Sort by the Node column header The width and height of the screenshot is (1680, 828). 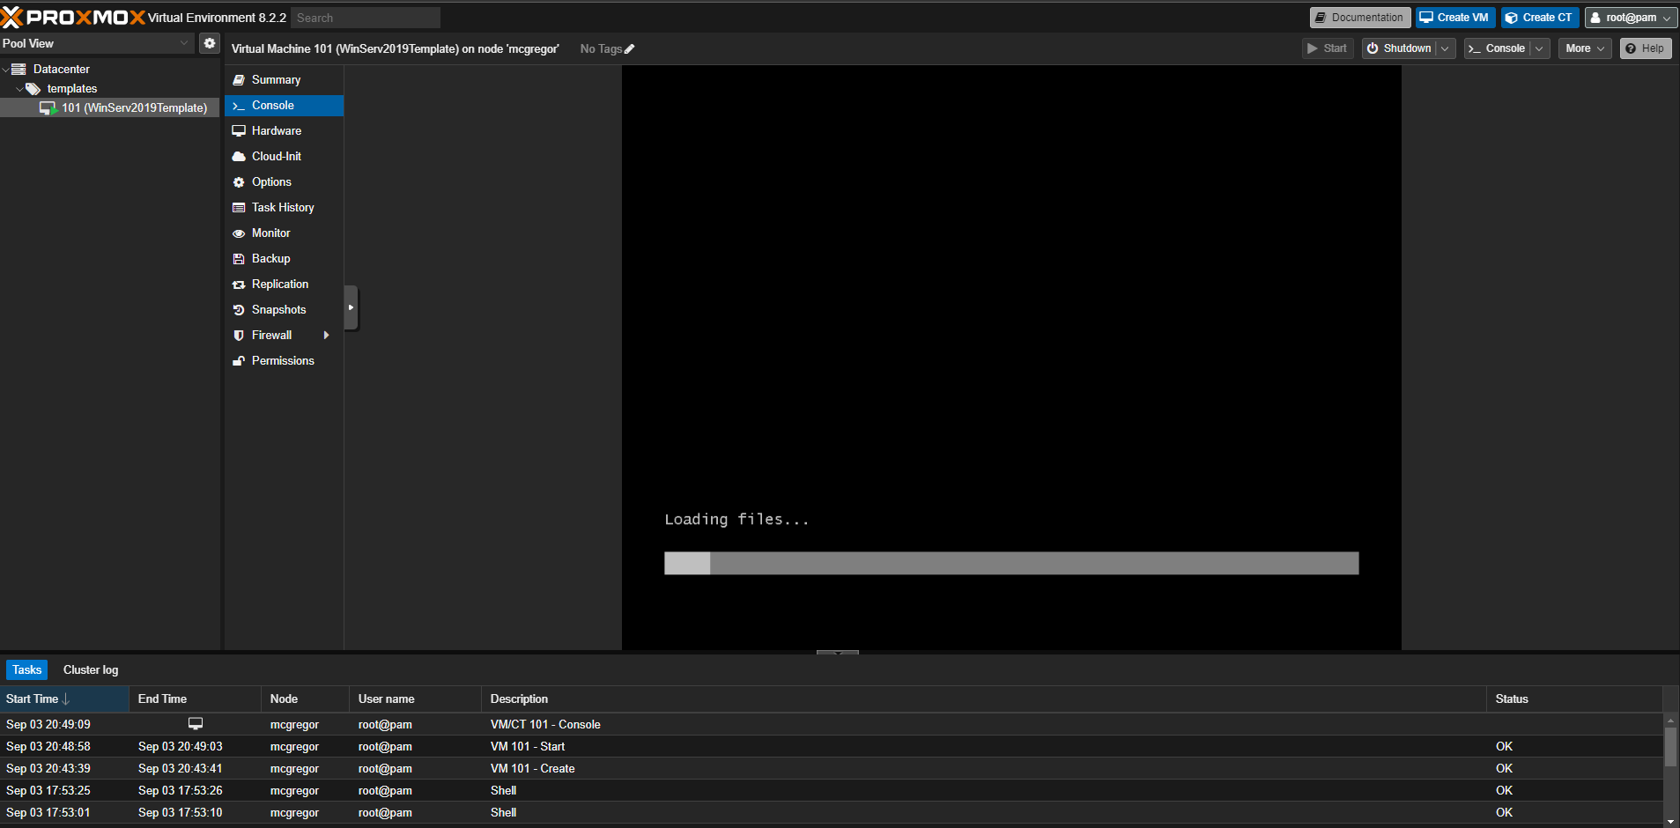(x=305, y=699)
